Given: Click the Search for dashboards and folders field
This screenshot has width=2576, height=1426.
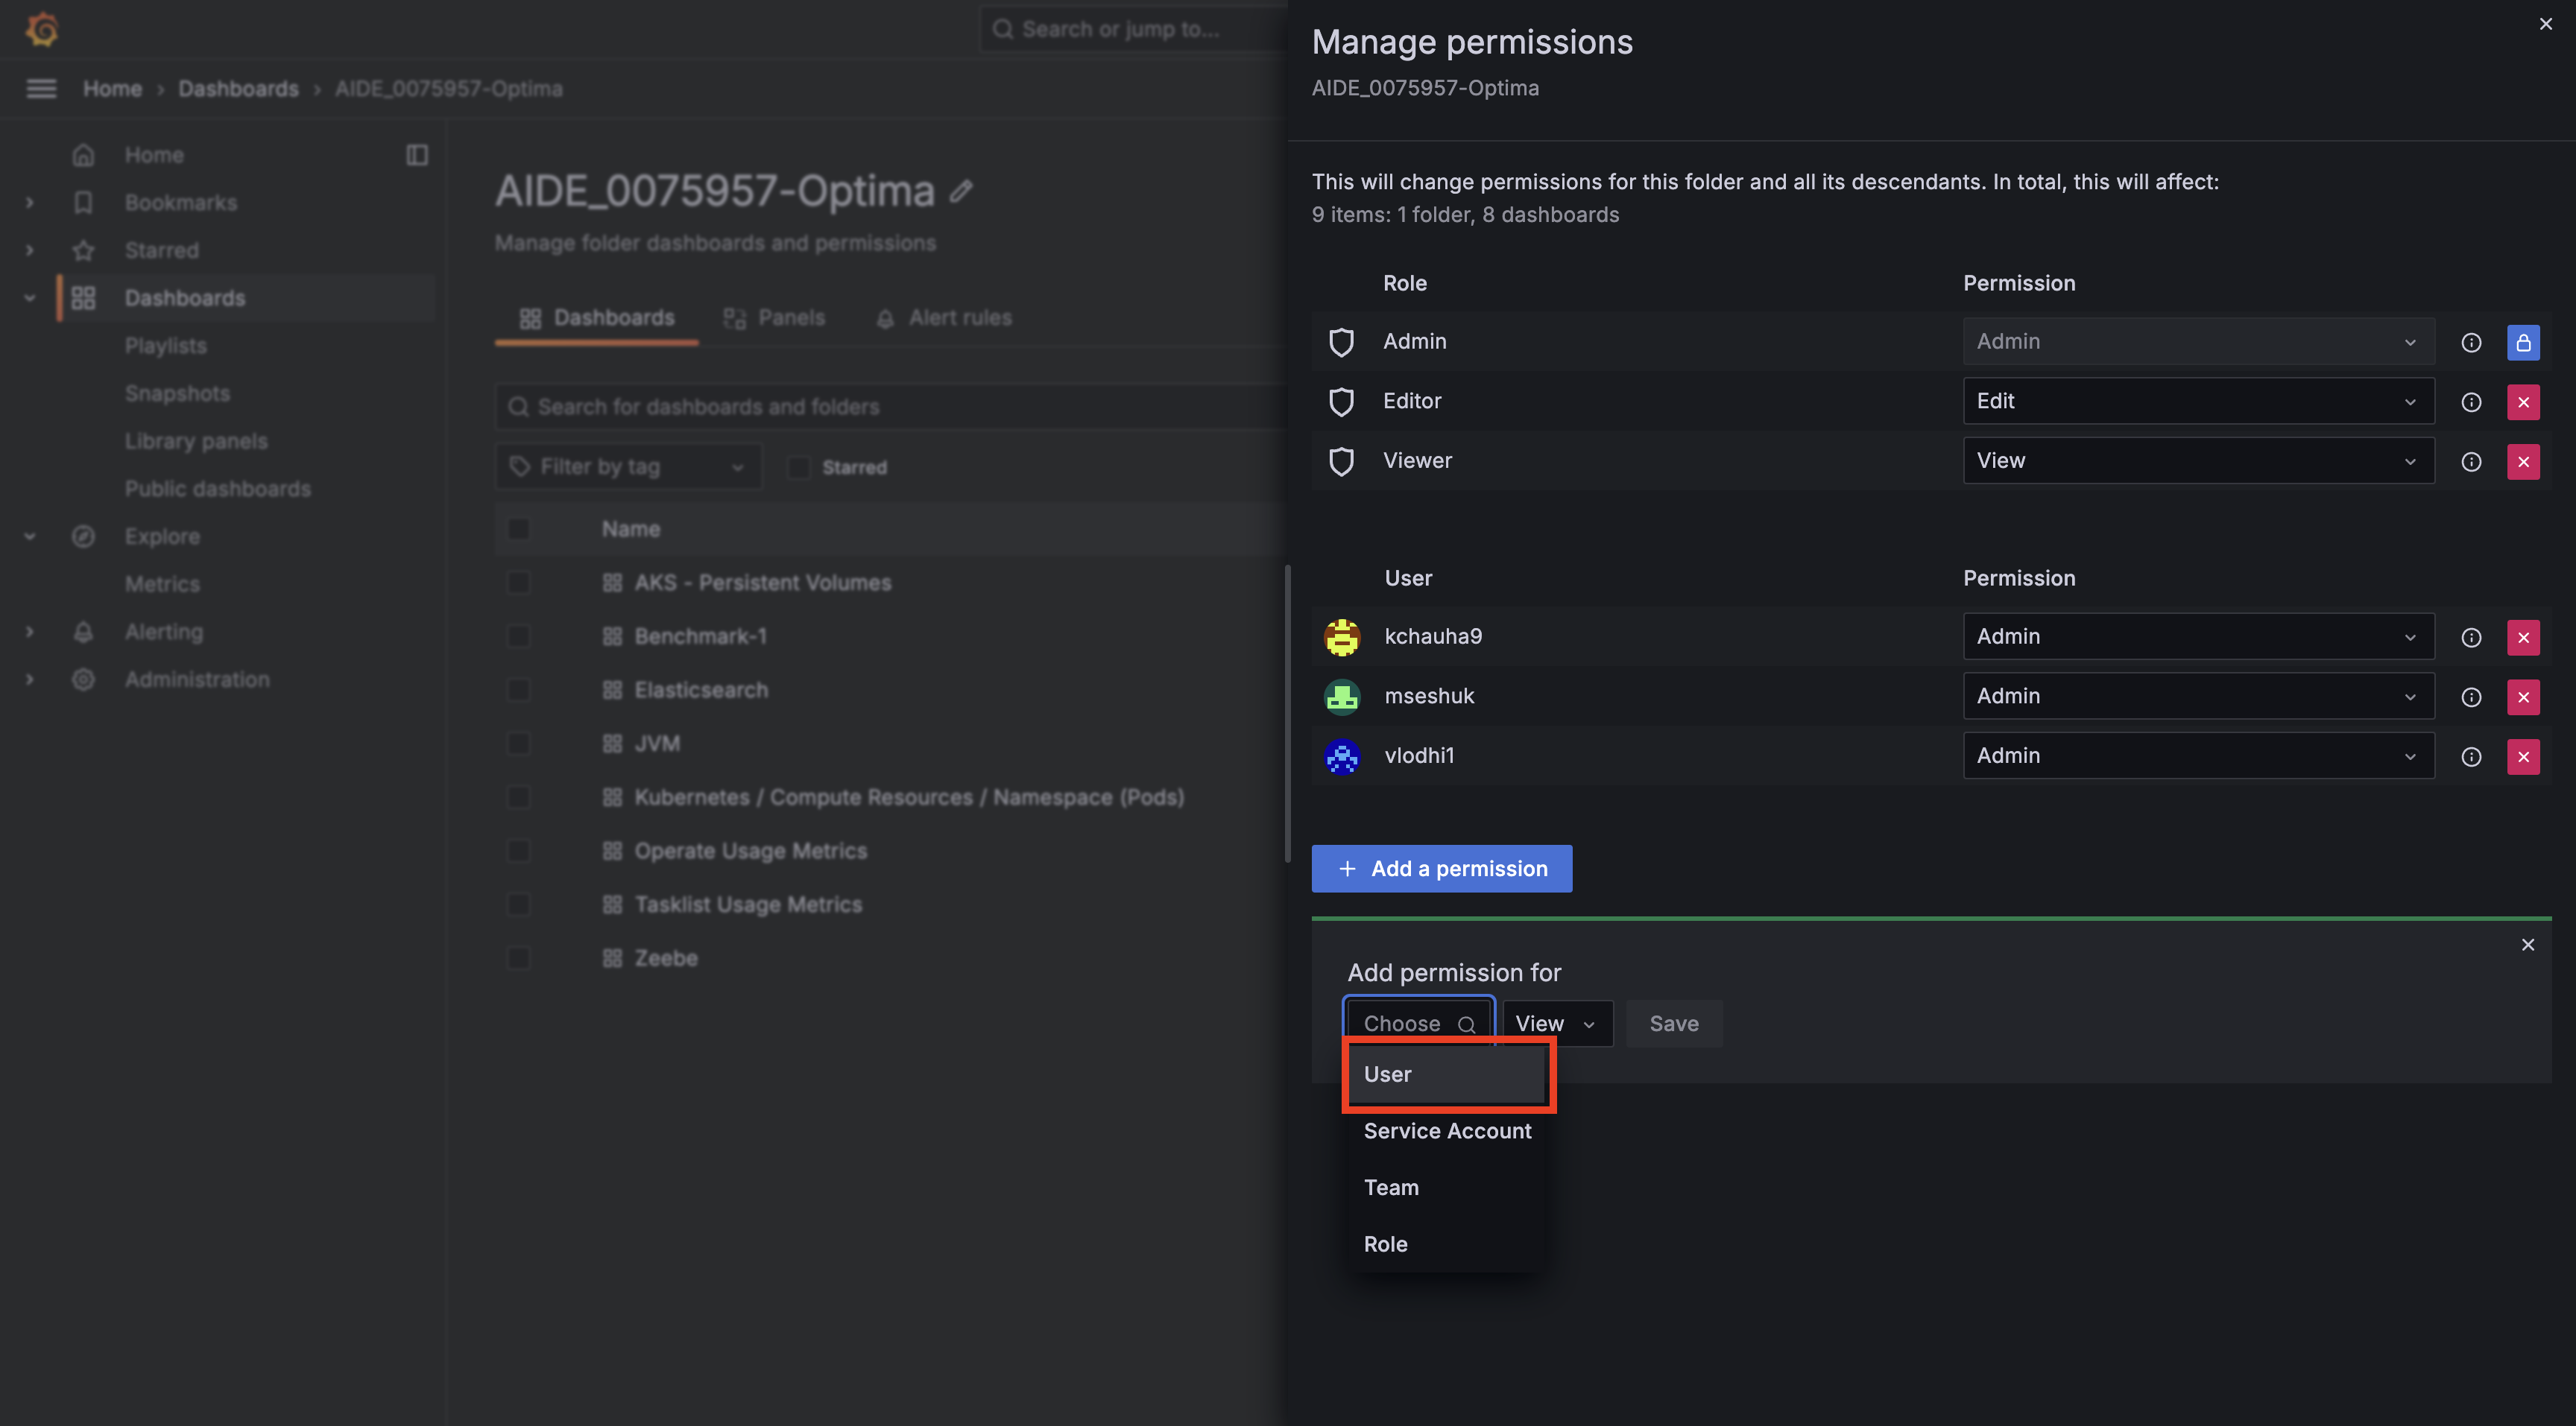Looking at the screenshot, I should [x=890, y=407].
